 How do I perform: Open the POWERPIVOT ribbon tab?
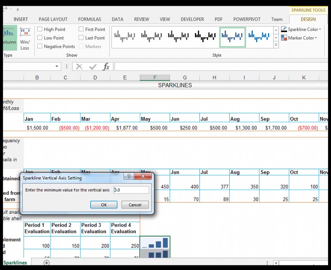[247, 19]
